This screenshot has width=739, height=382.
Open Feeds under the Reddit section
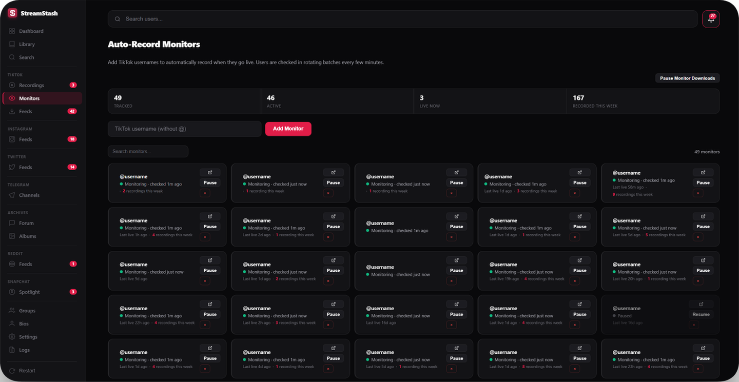pyautogui.click(x=42, y=264)
